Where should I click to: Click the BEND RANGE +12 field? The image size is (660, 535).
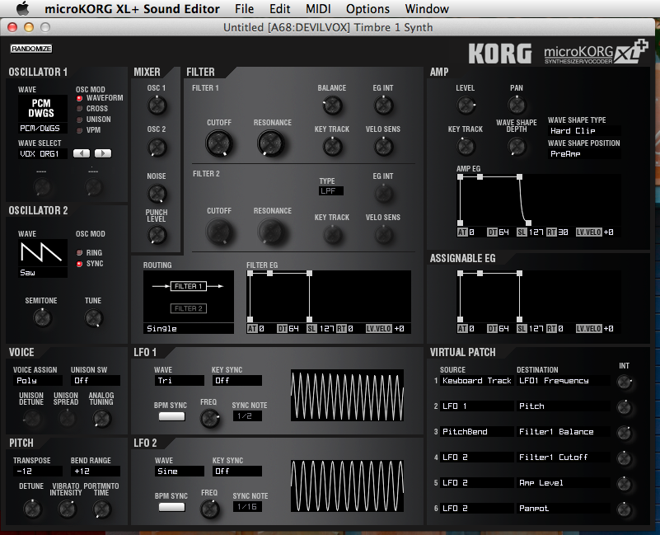(x=96, y=472)
